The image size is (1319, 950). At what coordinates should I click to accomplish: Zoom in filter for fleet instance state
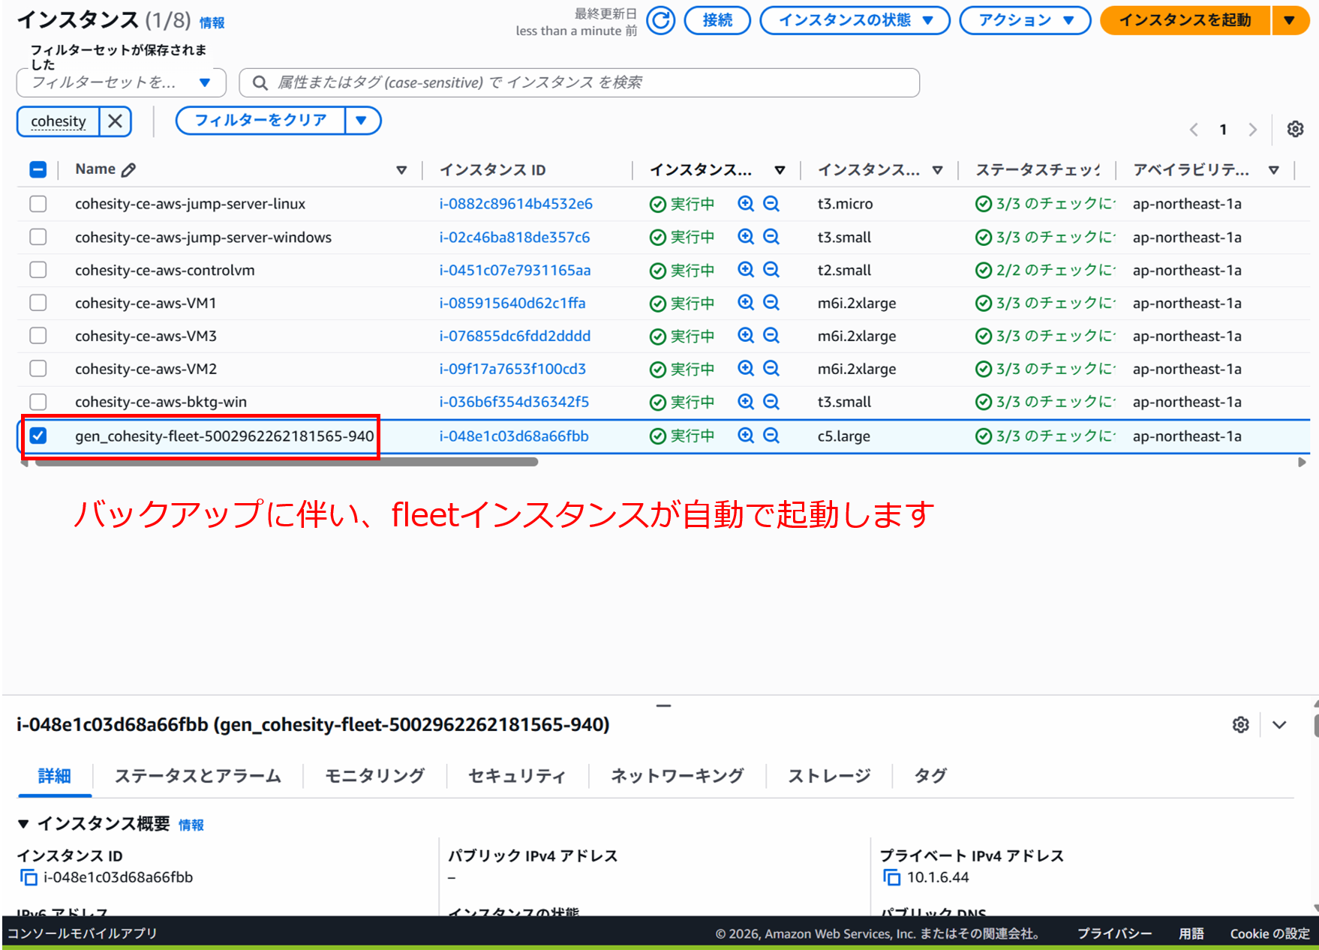point(746,436)
